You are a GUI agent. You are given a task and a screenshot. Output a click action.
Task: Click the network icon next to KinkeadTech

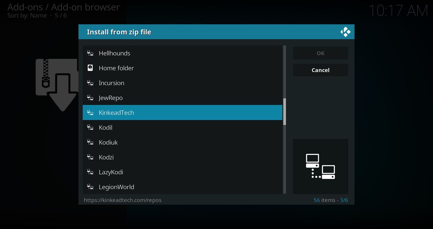90,113
